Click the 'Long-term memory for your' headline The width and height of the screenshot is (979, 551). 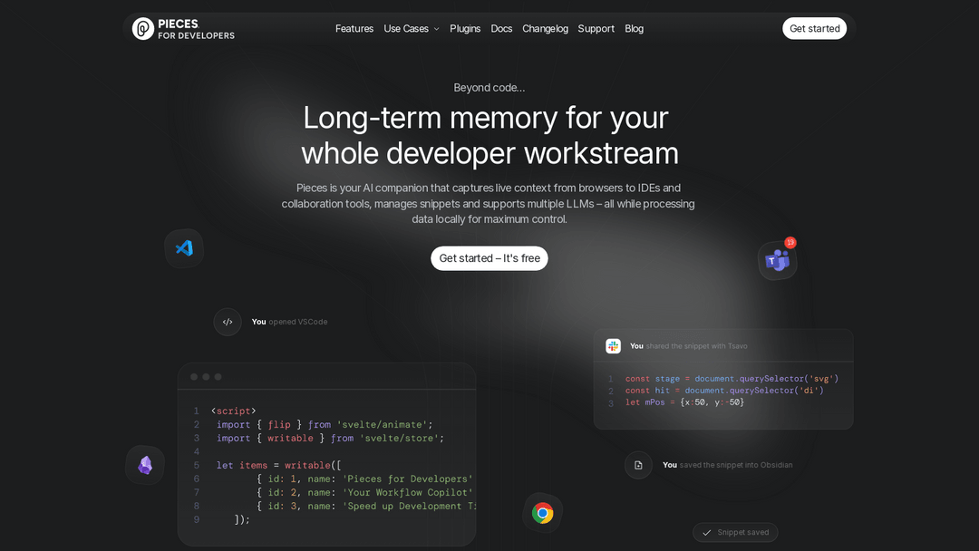click(486, 118)
